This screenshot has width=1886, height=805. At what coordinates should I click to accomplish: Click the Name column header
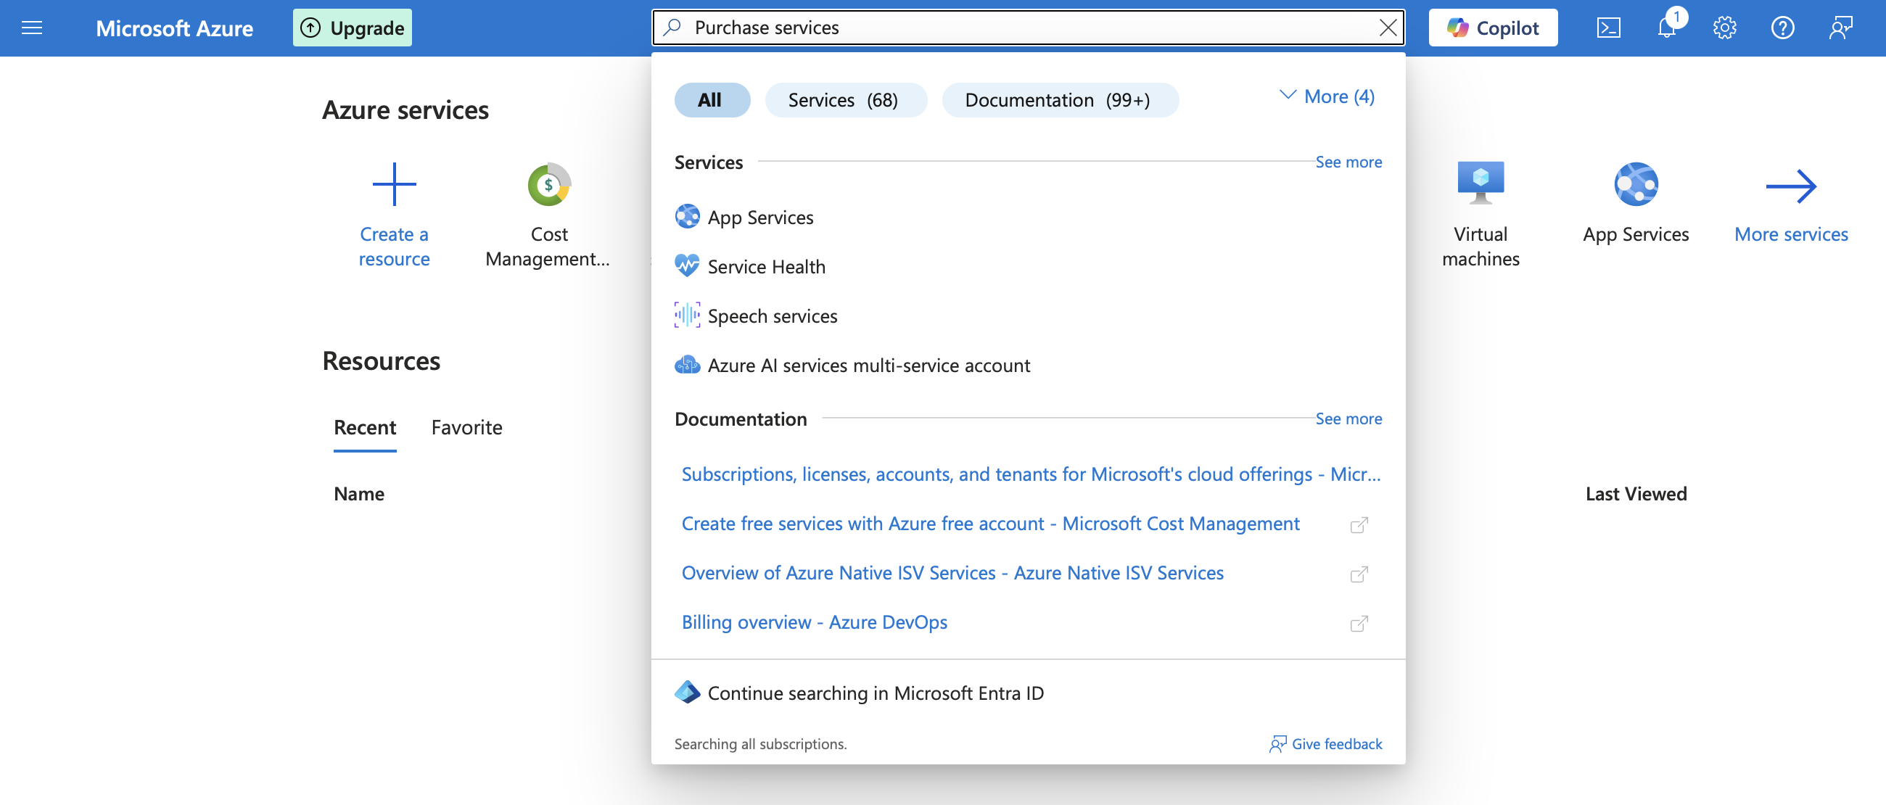pos(359,494)
